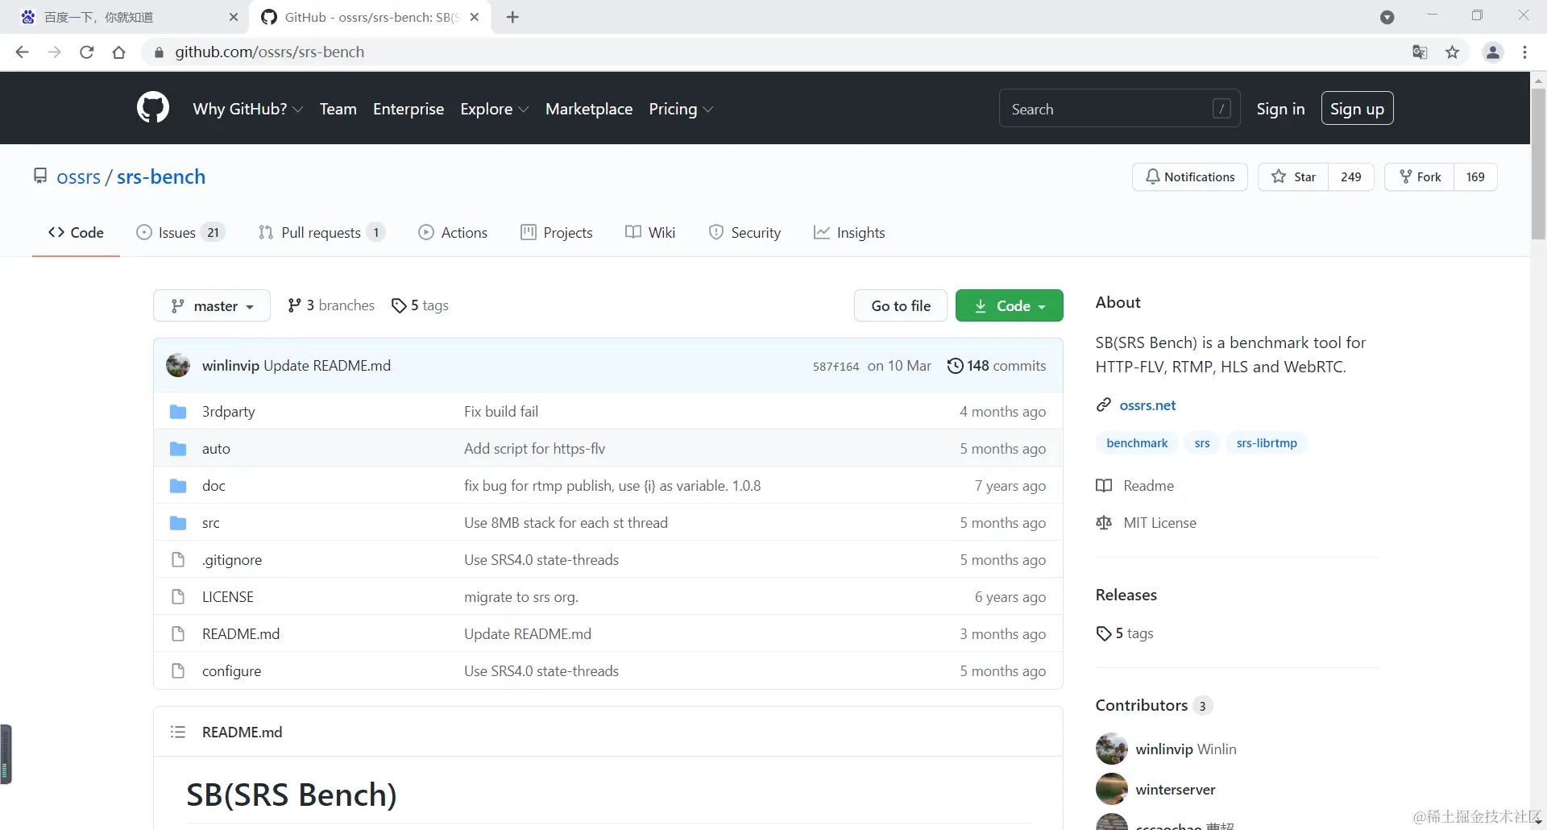Switch to the Code tab
1547x830 pixels.
[x=76, y=232]
